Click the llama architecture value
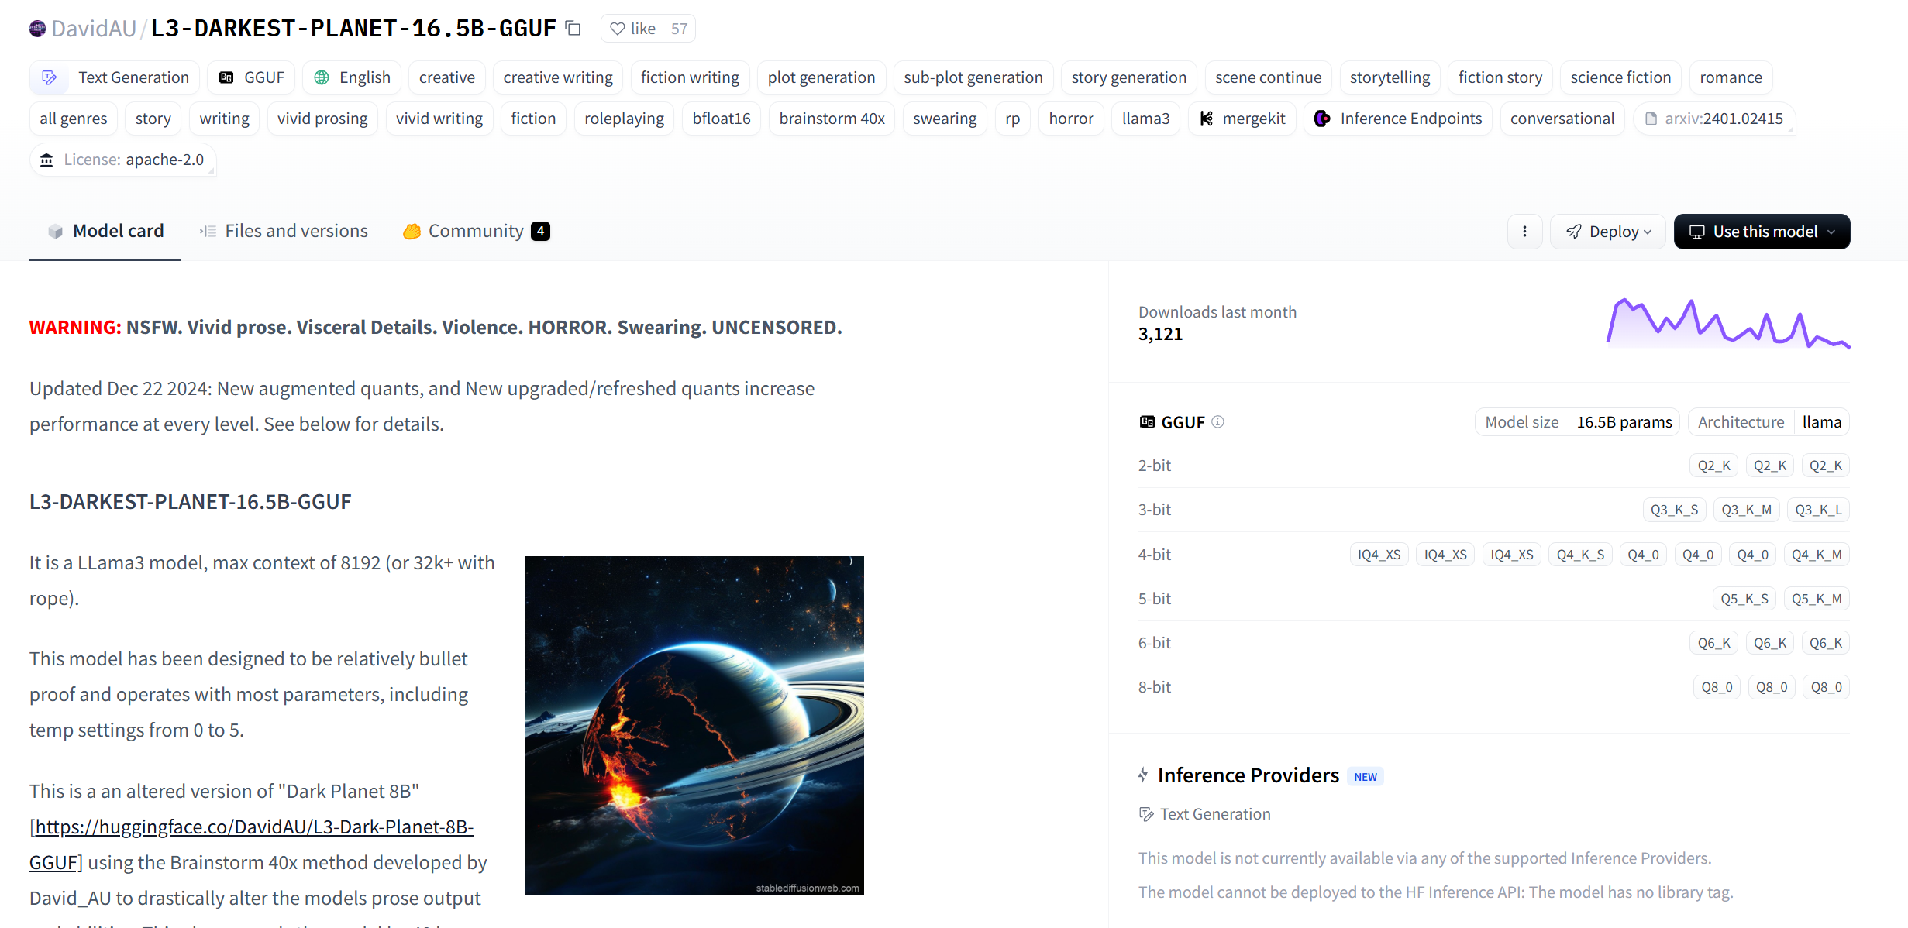The image size is (1908, 928). [1821, 422]
